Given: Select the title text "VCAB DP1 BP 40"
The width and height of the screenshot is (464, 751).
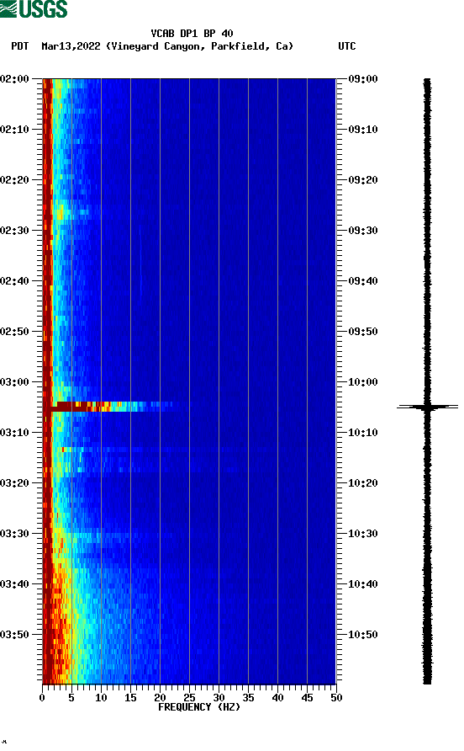Looking at the screenshot, I should click(192, 34).
